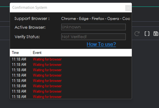Close the Confirmation System dialog

coord(128,8)
